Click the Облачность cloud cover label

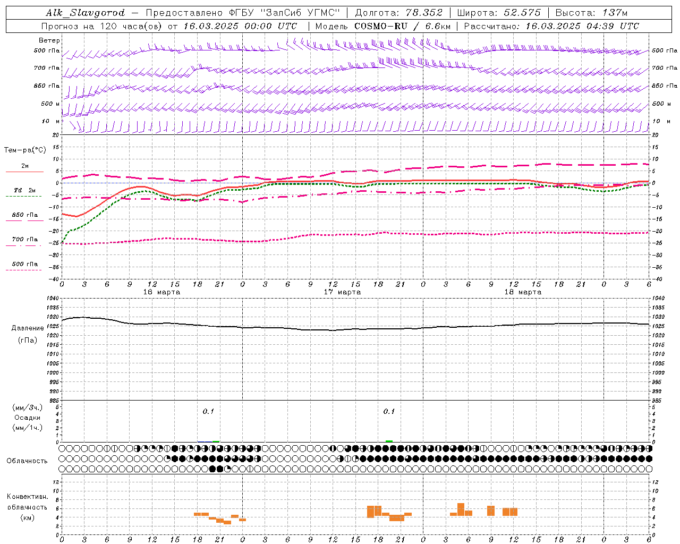click(x=27, y=461)
